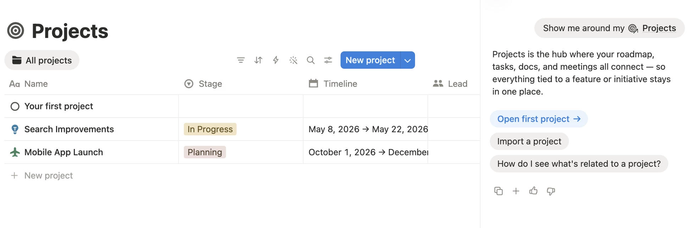The image size is (697, 228).
Task: Click the In Progress stage tag
Action: [x=210, y=129]
